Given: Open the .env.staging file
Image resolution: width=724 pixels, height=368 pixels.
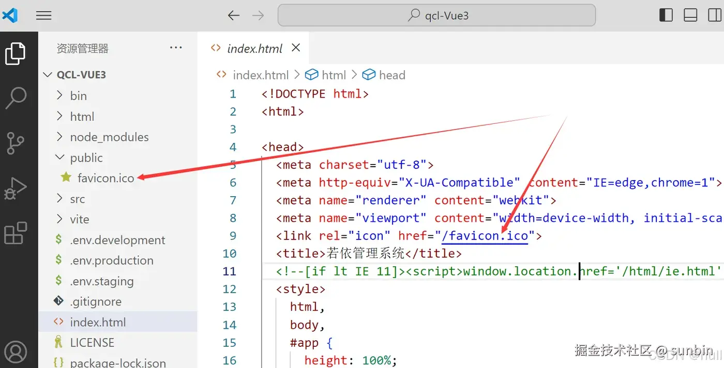Looking at the screenshot, I should click(x=118, y=281).
